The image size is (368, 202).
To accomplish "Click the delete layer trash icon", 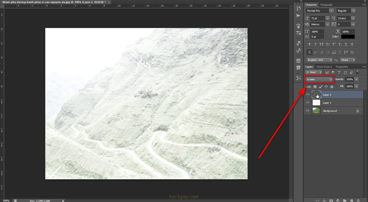I will (358, 200).
